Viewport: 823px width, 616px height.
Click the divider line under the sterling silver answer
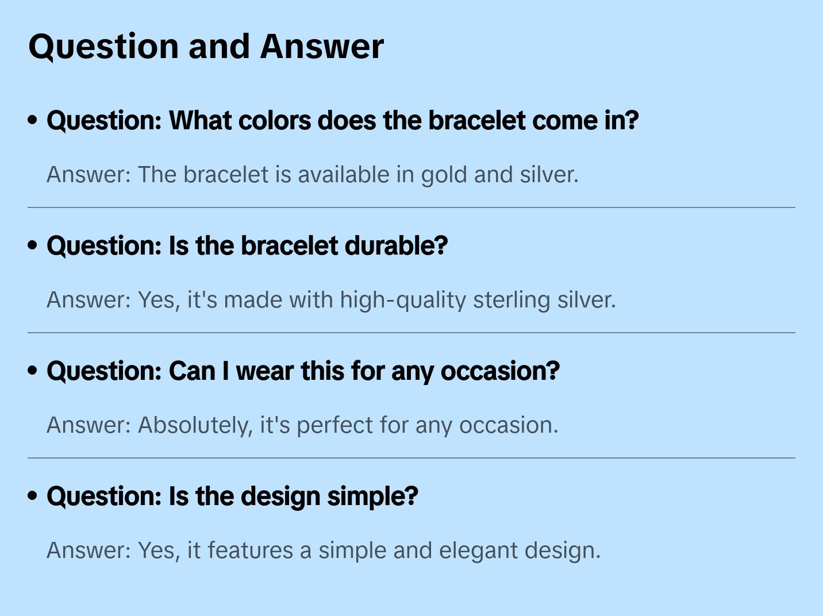click(411, 333)
